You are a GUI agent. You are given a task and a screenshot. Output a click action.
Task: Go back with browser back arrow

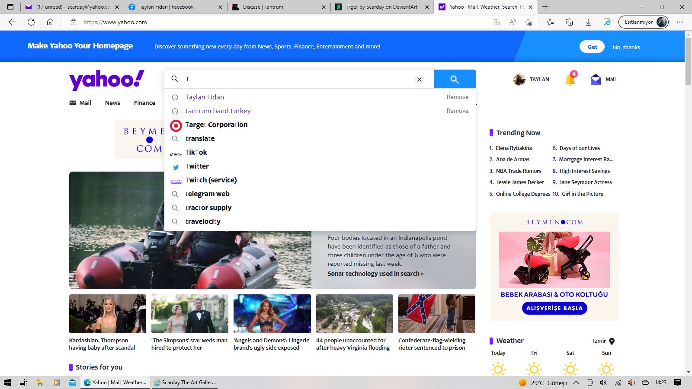coord(12,22)
